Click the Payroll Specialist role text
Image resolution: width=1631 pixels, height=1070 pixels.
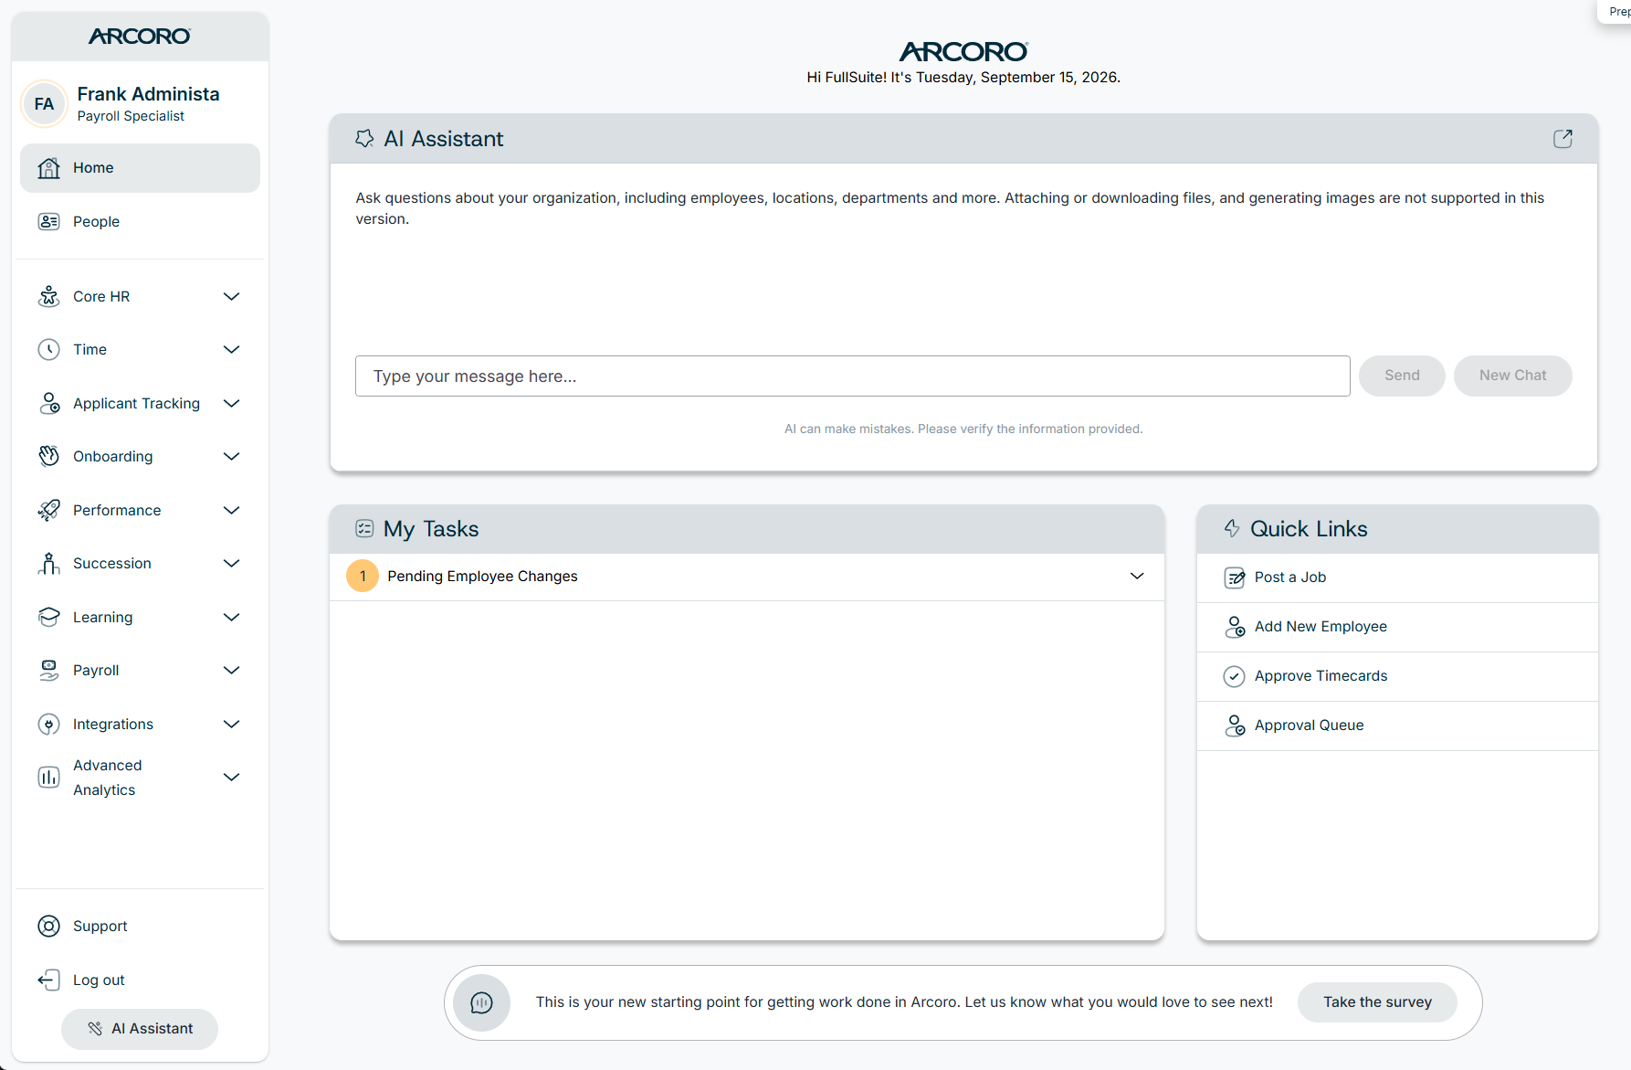[x=131, y=116]
